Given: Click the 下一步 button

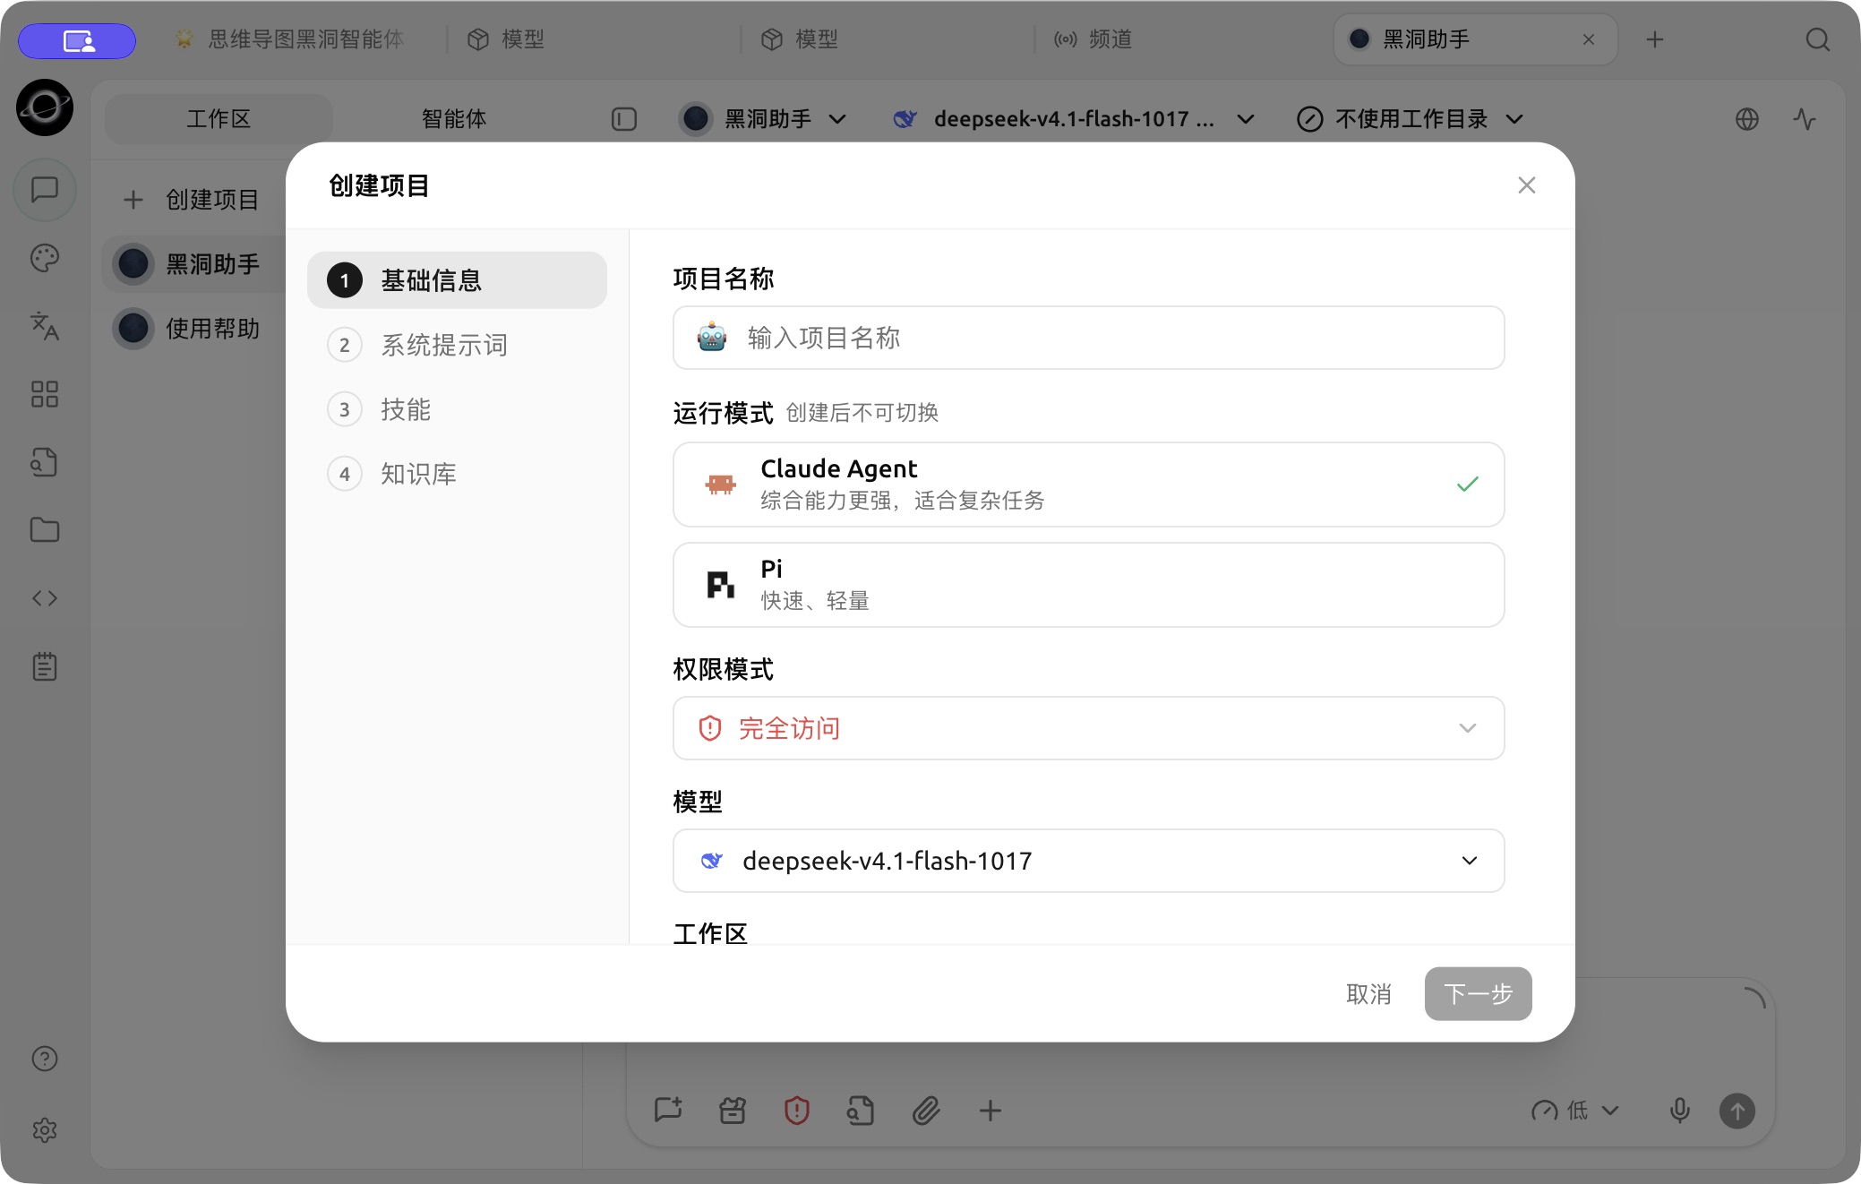Looking at the screenshot, I should [1478, 994].
